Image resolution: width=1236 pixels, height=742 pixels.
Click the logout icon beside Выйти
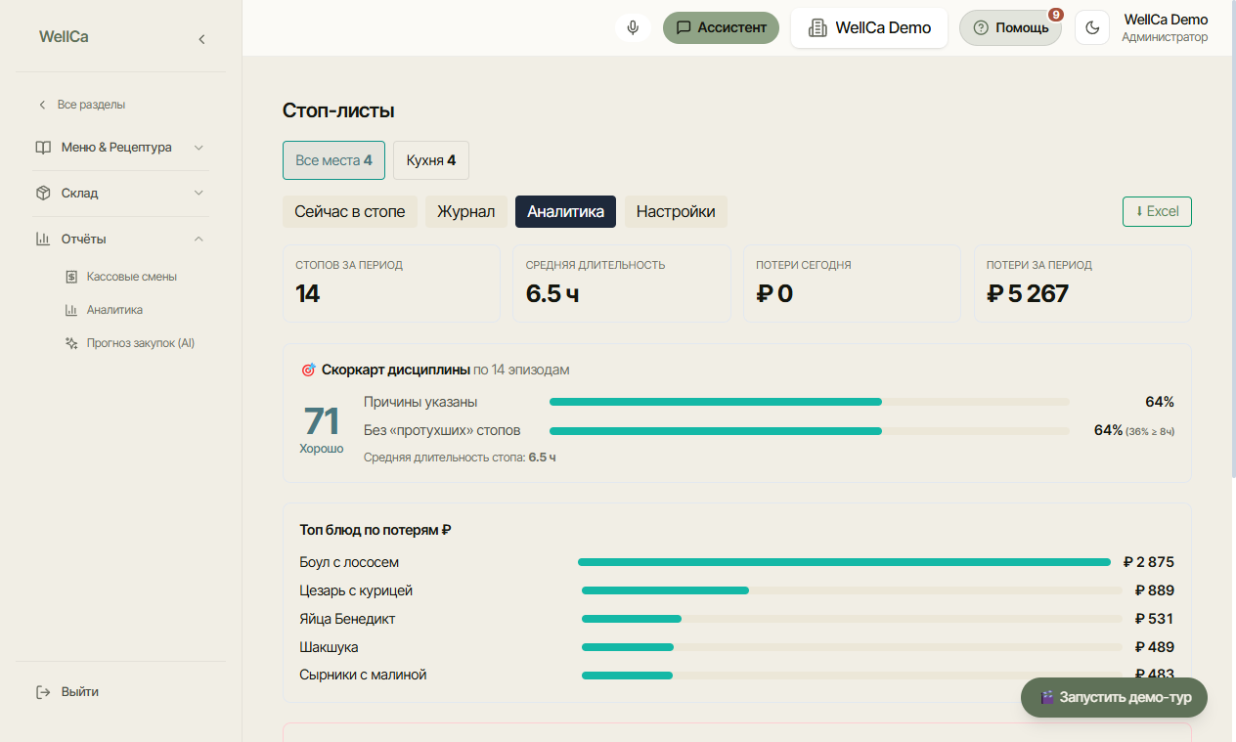pos(43,692)
